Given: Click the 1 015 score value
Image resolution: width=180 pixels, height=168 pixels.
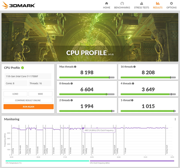Looking at the screenshot, I should click(148, 106).
